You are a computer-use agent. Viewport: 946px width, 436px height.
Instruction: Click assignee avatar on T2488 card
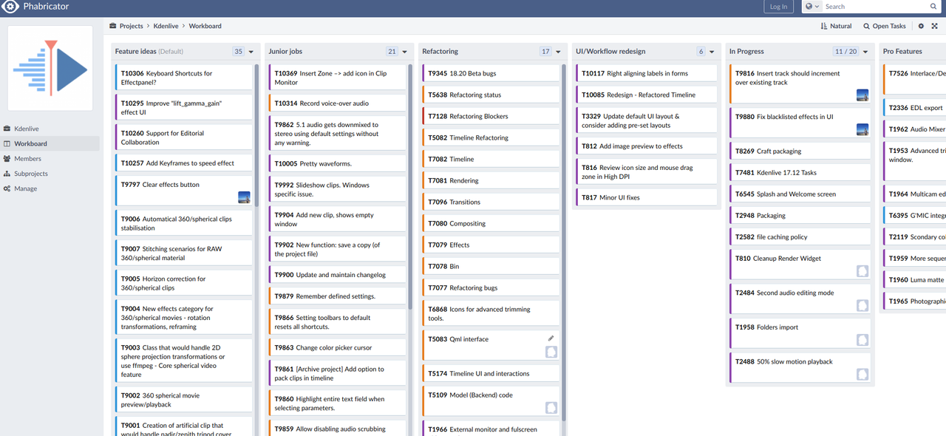[x=862, y=374]
